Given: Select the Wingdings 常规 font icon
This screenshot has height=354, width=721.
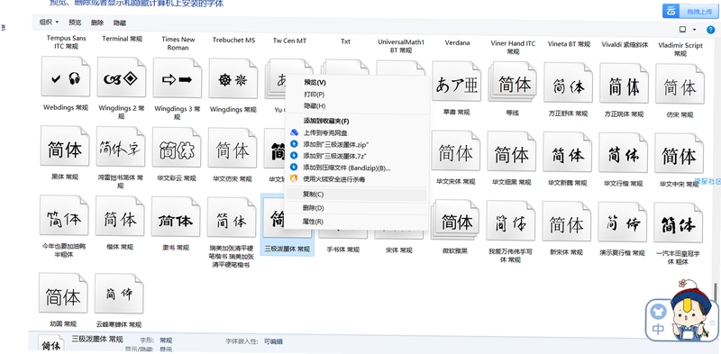Looking at the screenshot, I should [233, 78].
